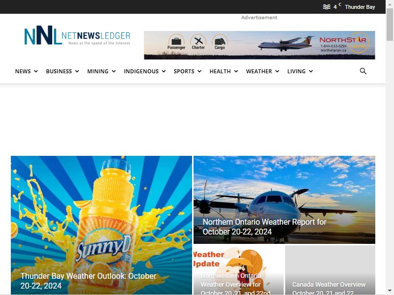Click the page scrollbar thumb
394x295 pixels.
point(390,24)
